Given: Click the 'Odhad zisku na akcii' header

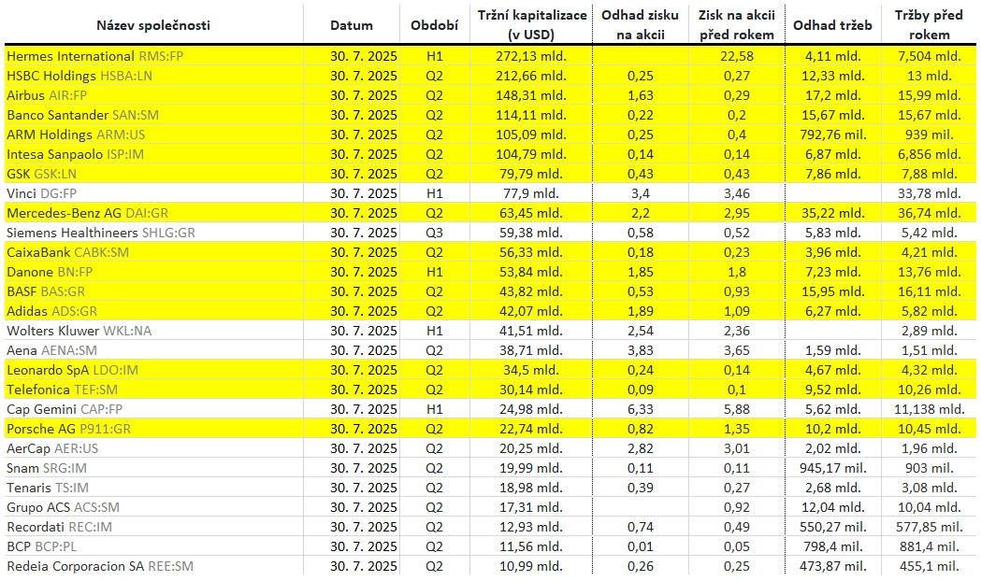Looking at the screenshot, I should 640,25.
